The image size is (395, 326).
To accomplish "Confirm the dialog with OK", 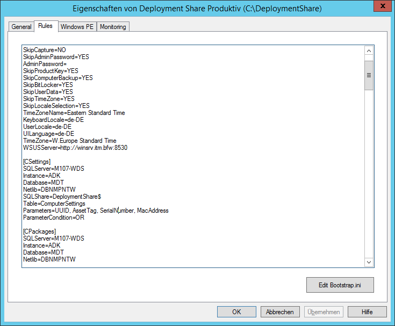I will click(x=236, y=312).
